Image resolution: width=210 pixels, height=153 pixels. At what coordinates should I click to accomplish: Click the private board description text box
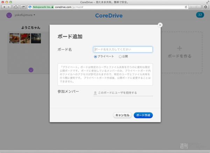pyautogui.click(x=105, y=75)
